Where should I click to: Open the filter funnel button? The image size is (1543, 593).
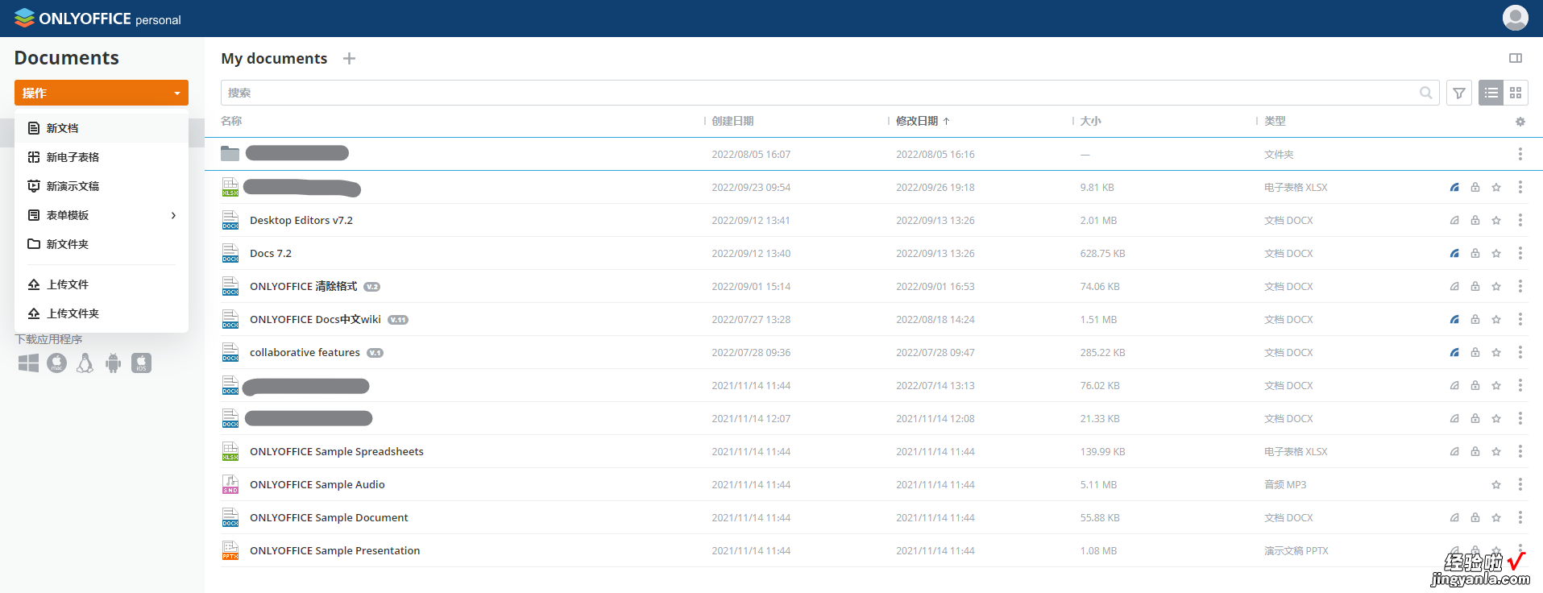click(1458, 93)
